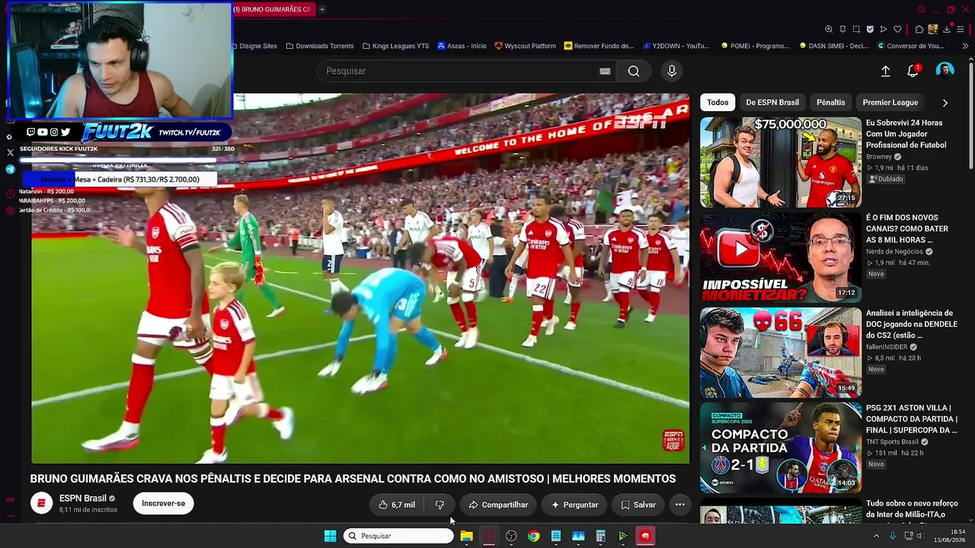Click the YouTube search magnifier button
This screenshot has height=548, width=975.
tap(633, 71)
